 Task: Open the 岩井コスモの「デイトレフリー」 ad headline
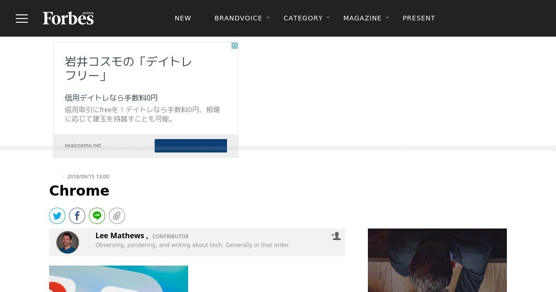[128, 68]
